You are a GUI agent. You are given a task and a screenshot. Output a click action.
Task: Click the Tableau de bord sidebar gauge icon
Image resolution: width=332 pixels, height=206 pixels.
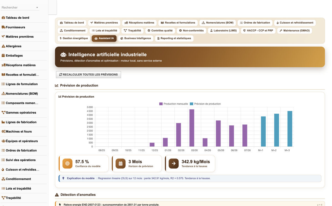coord(3,18)
